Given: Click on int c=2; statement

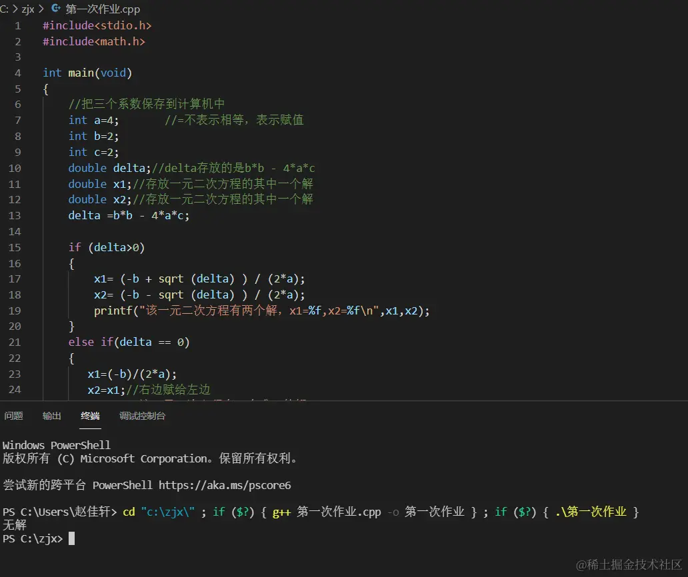Looking at the screenshot, I should [93, 152].
